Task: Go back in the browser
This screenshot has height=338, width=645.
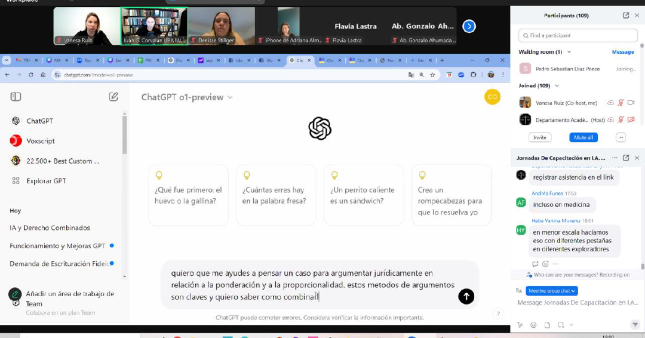Action: coord(7,75)
